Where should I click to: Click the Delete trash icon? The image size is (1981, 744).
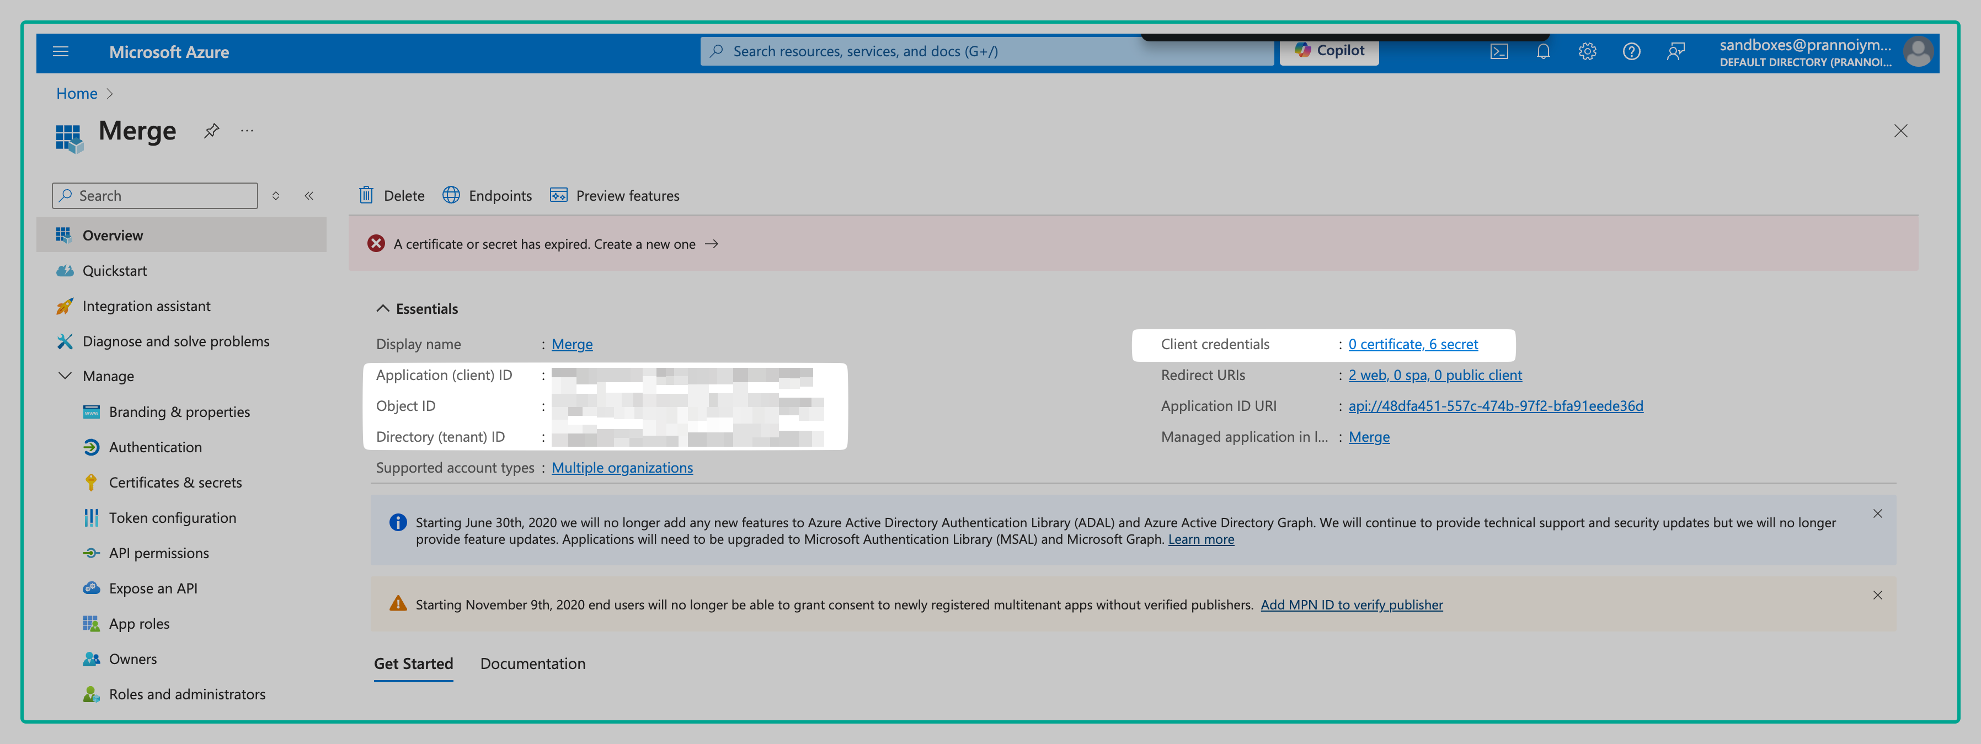pyautogui.click(x=367, y=195)
